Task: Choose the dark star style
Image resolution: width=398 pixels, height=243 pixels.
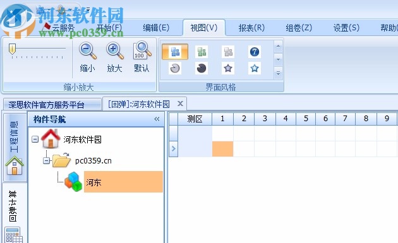Action: tap(228, 68)
